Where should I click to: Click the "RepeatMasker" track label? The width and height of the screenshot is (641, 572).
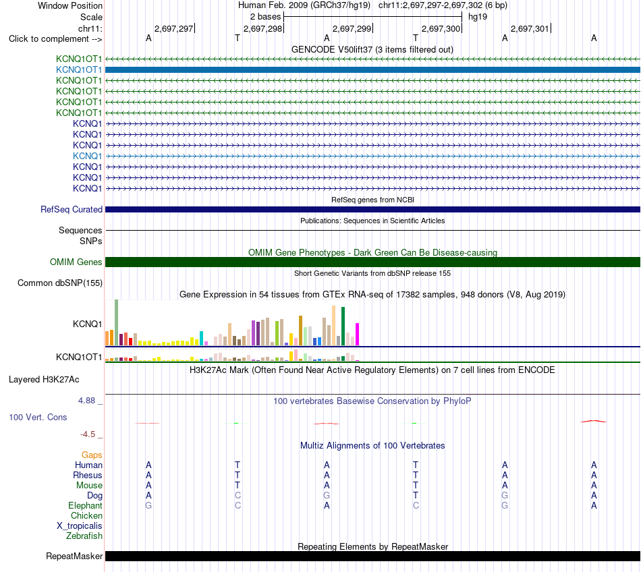click(x=74, y=556)
